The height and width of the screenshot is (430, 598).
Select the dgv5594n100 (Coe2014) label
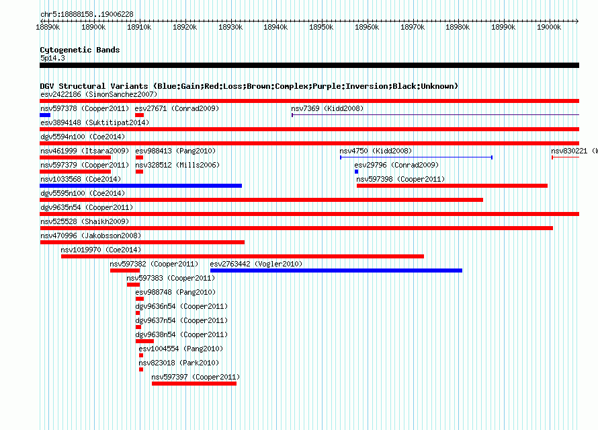83,137
